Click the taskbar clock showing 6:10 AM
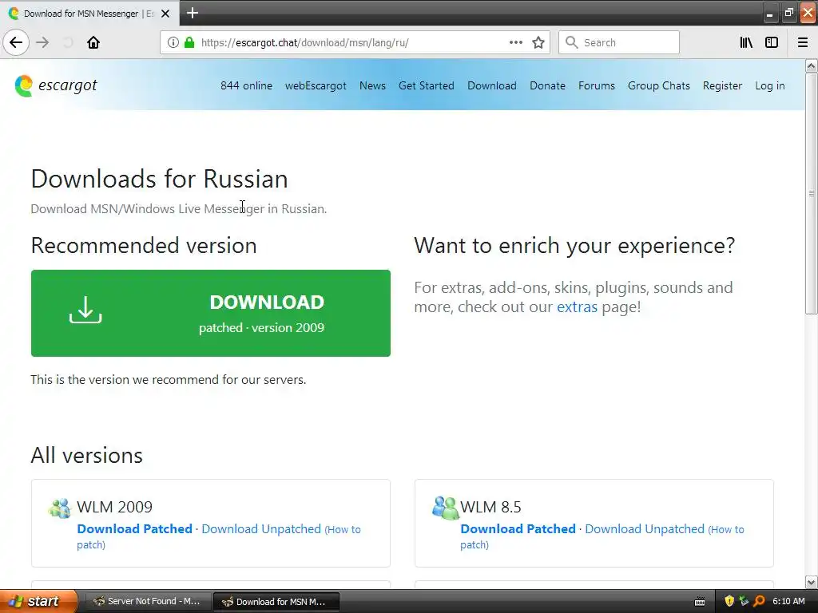 tap(788, 601)
